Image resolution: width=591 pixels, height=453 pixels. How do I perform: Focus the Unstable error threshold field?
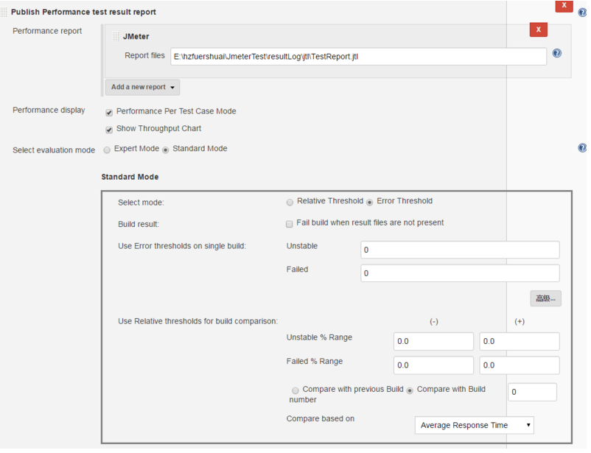(460, 250)
